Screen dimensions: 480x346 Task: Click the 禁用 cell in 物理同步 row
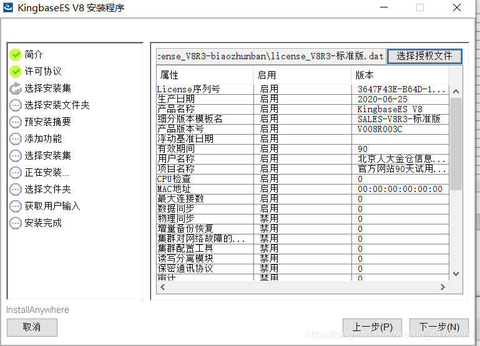(303, 219)
